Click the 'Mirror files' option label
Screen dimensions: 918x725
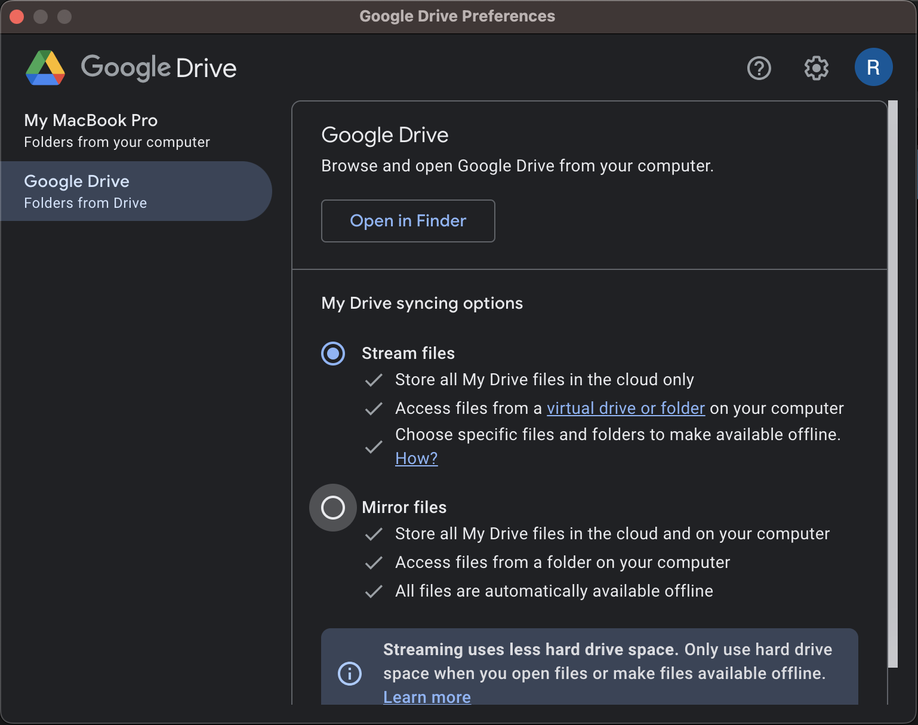404,508
